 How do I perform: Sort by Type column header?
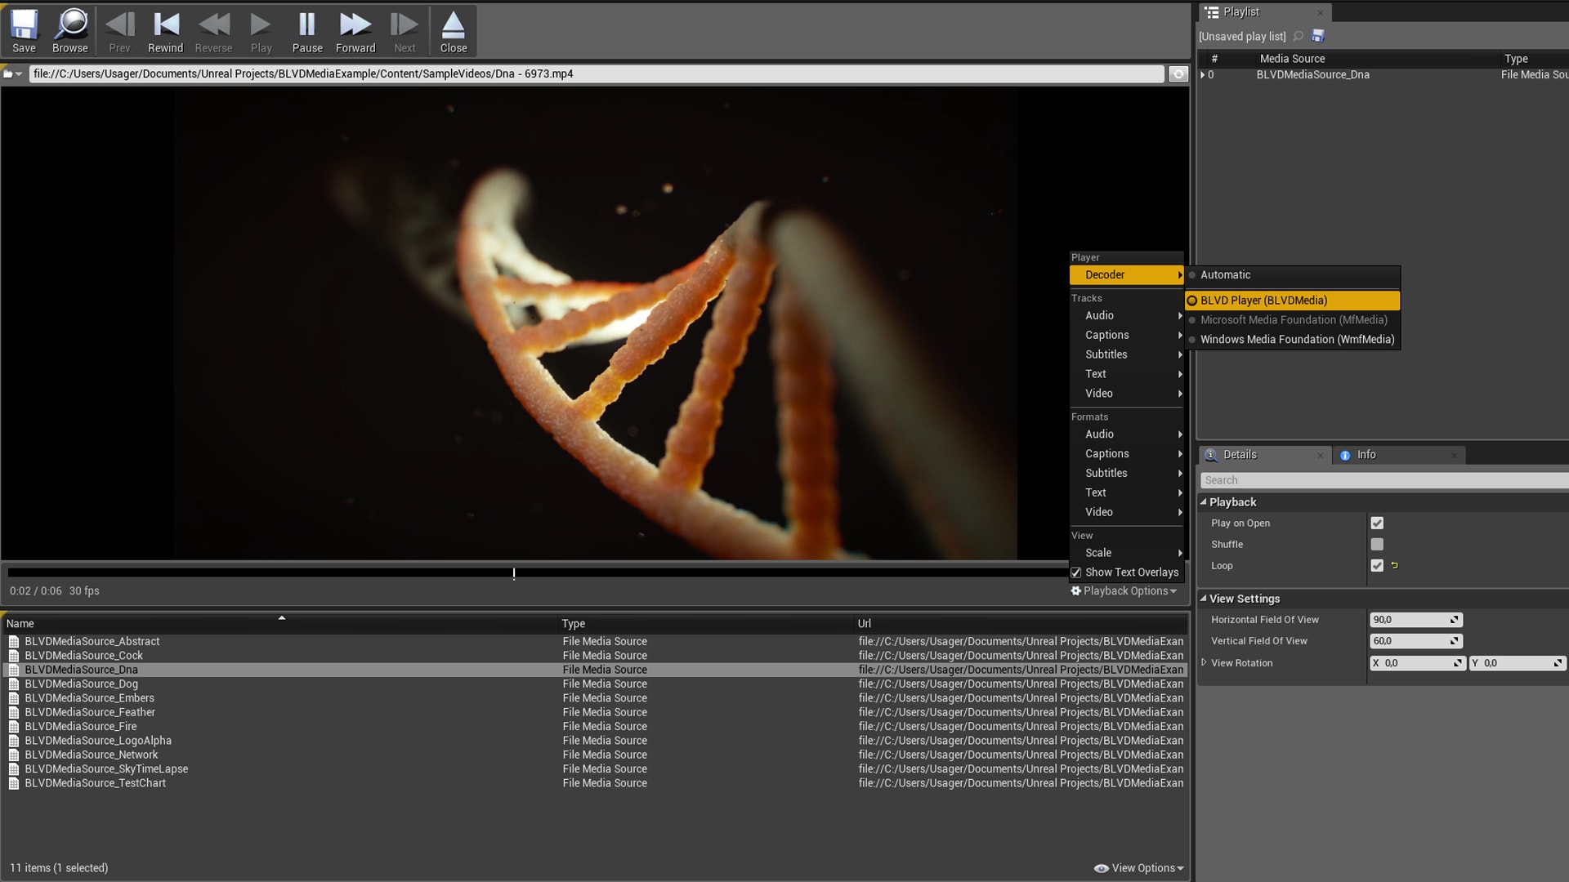pos(706,623)
